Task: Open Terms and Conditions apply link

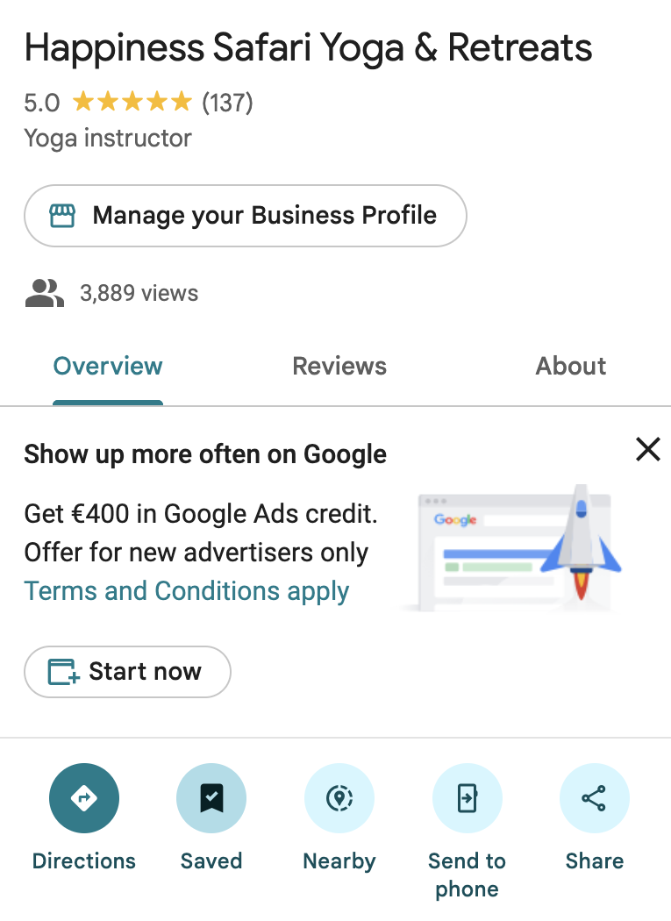Action: [x=187, y=591]
